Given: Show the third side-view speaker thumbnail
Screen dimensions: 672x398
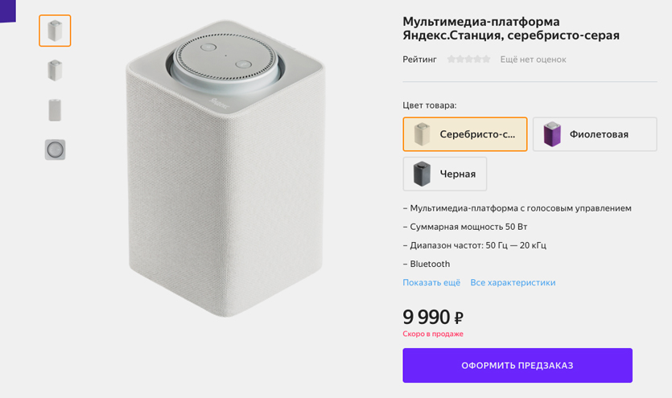Looking at the screenshot, I should 55,109.
